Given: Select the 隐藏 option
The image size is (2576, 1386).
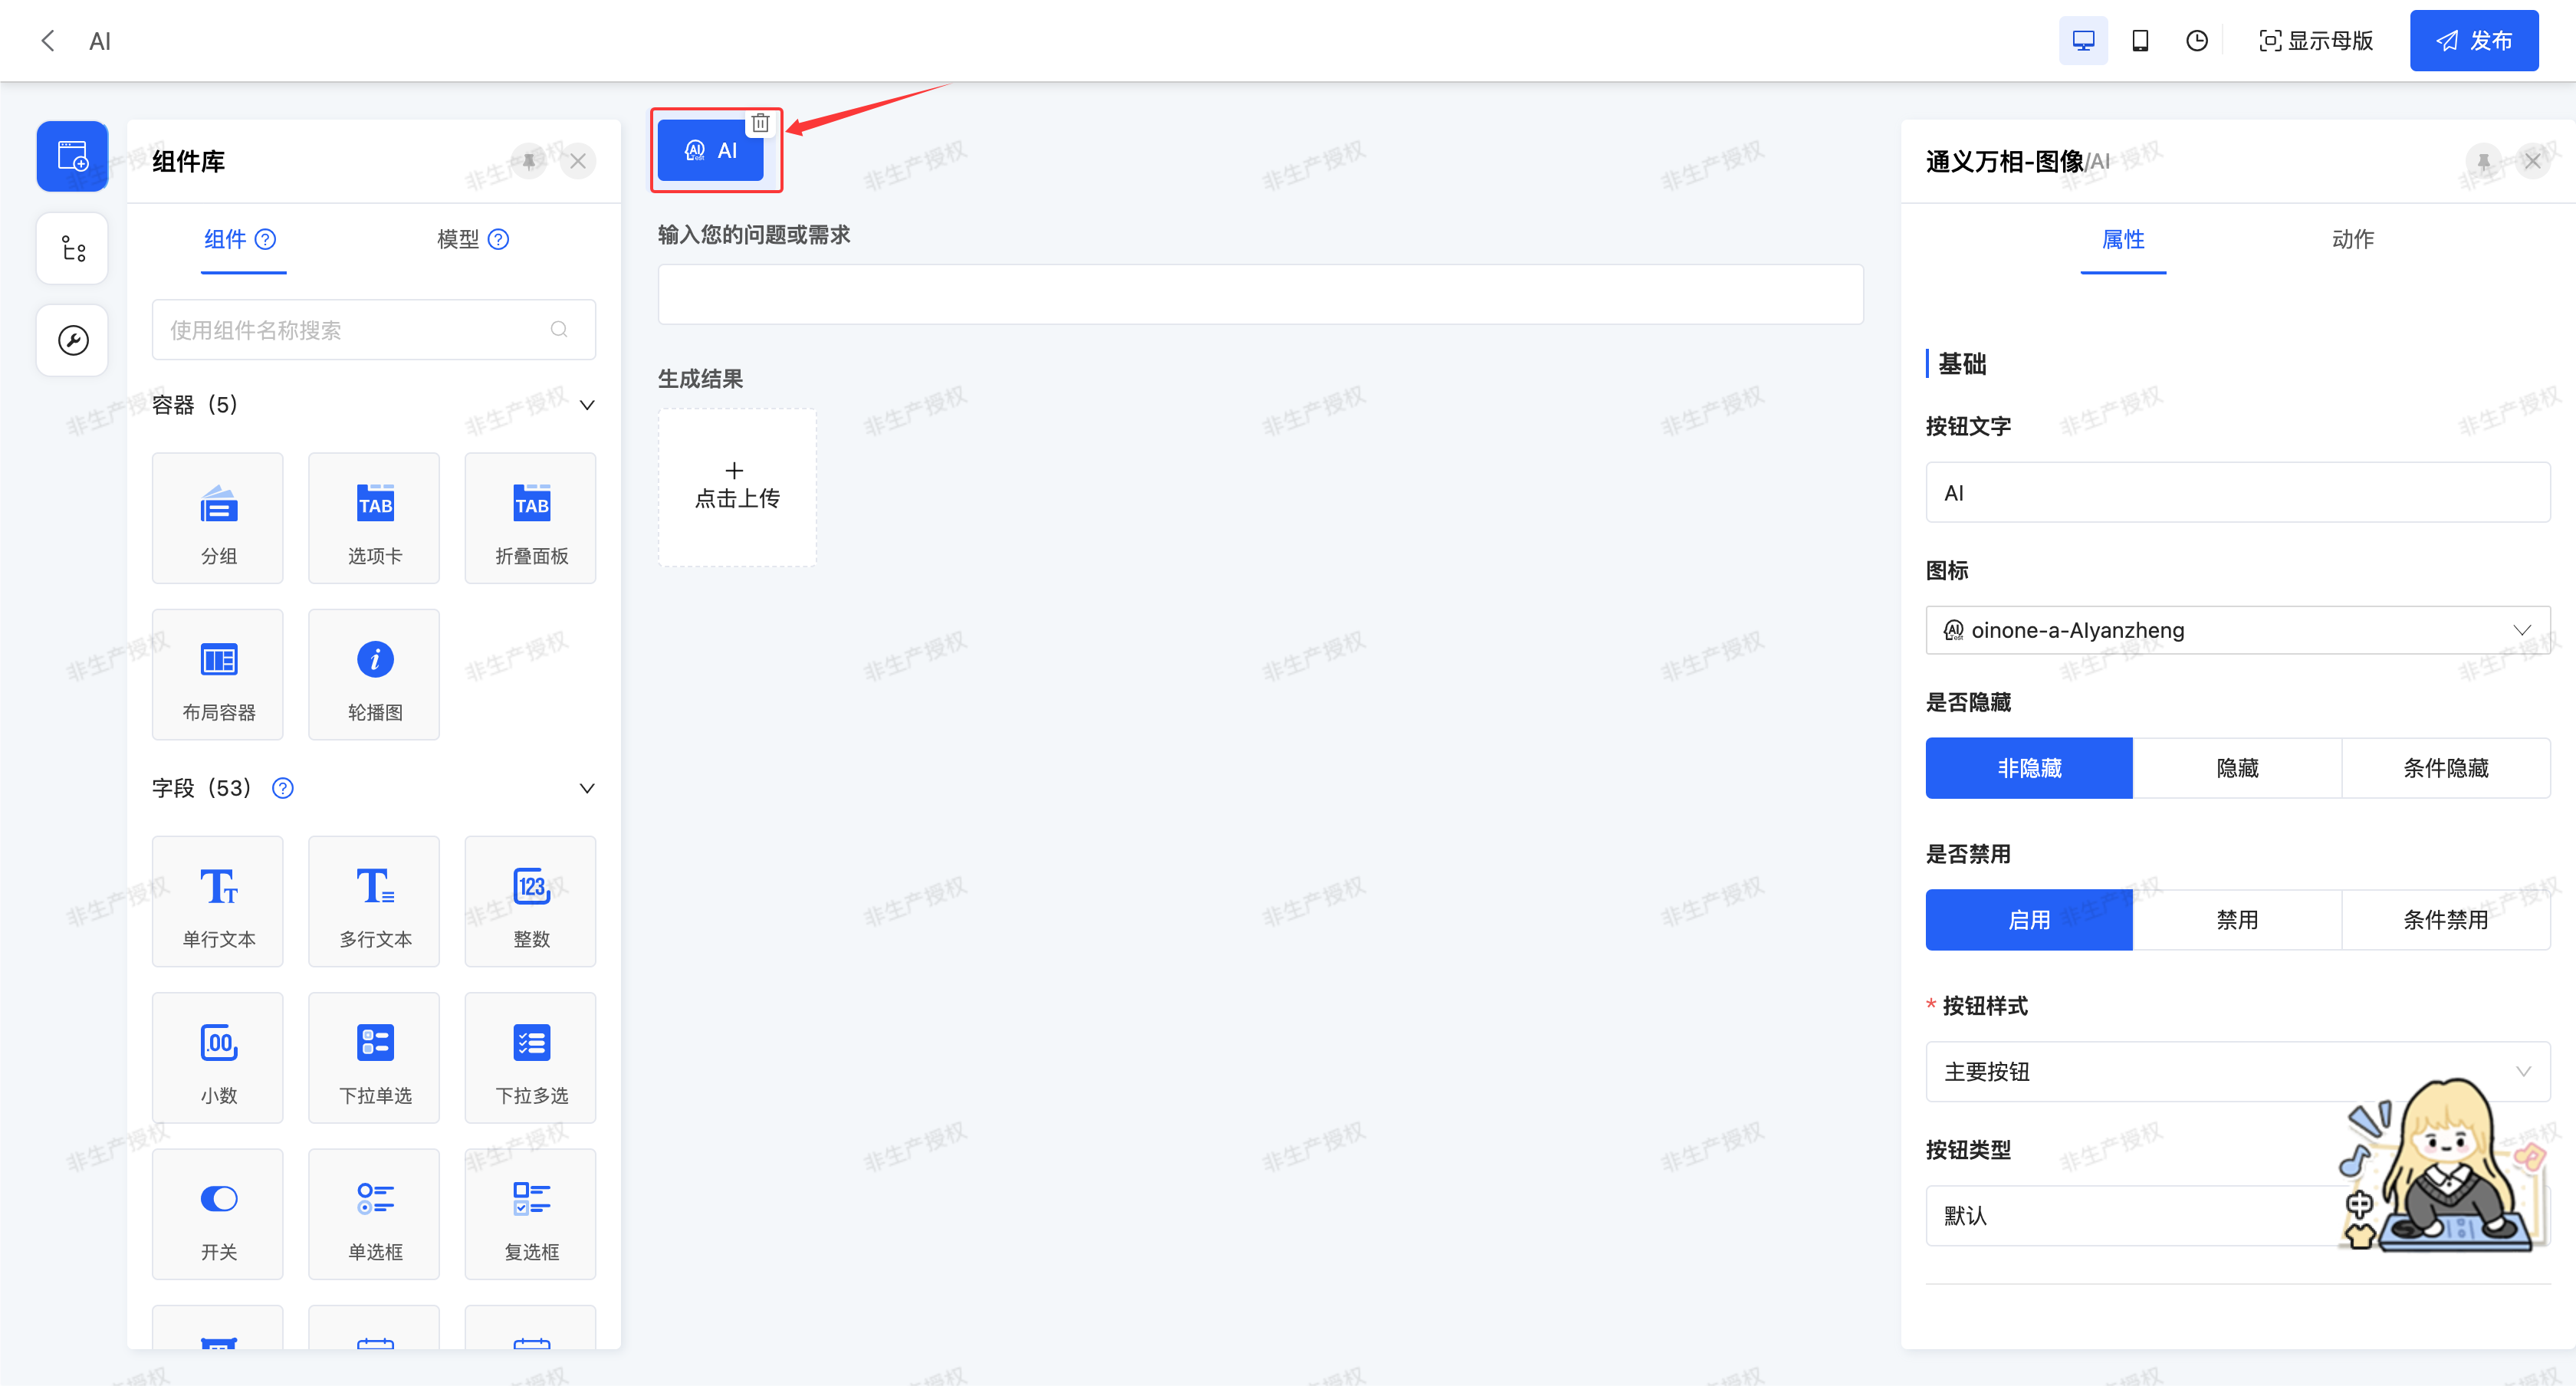Looking at the screenshot, I should (2237, 767).
